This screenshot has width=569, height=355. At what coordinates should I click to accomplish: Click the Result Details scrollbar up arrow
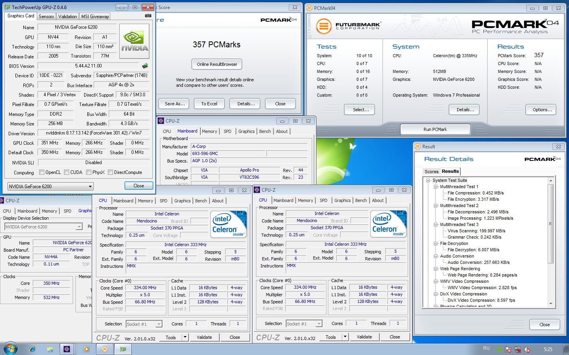[551, 180]
